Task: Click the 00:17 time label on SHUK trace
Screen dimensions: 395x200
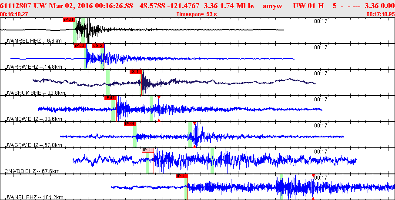Action: tap(321, 73)
